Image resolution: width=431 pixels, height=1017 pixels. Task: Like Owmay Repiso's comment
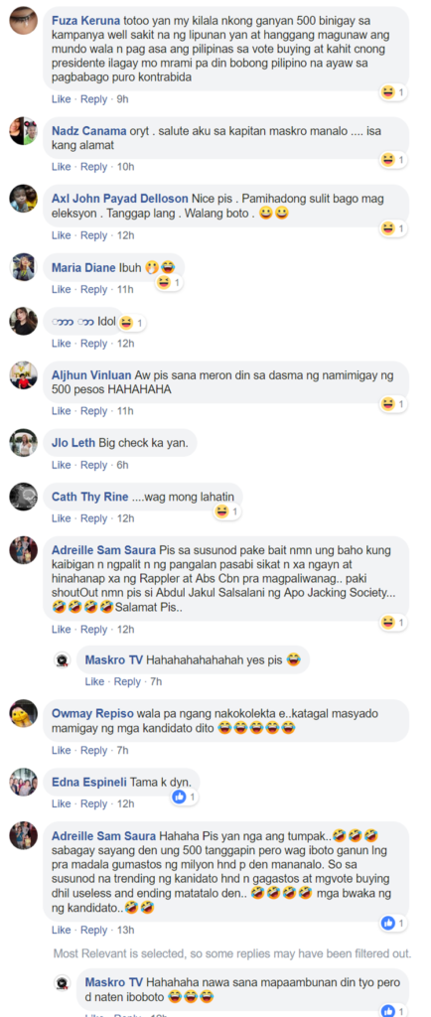pos(61,751)
